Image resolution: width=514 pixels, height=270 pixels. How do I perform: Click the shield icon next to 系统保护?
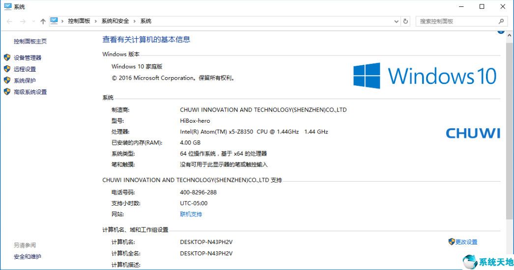point(7,81)
